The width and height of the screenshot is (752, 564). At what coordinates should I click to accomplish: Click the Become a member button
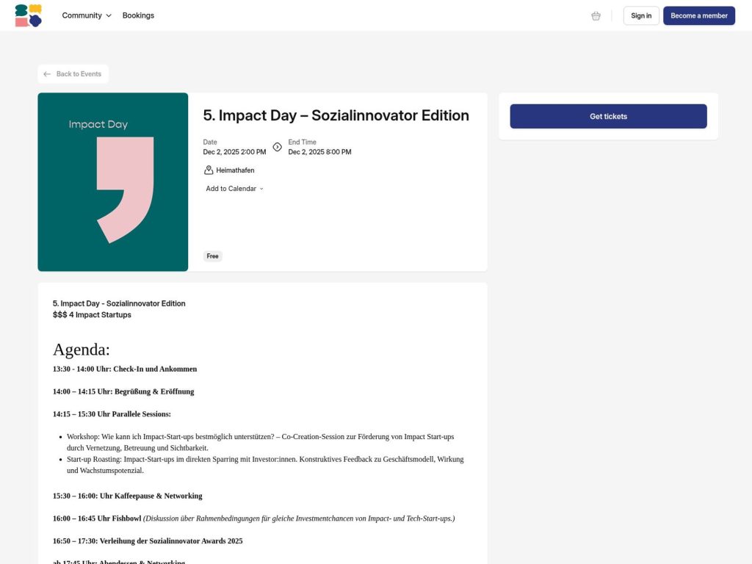coord(698,15)
